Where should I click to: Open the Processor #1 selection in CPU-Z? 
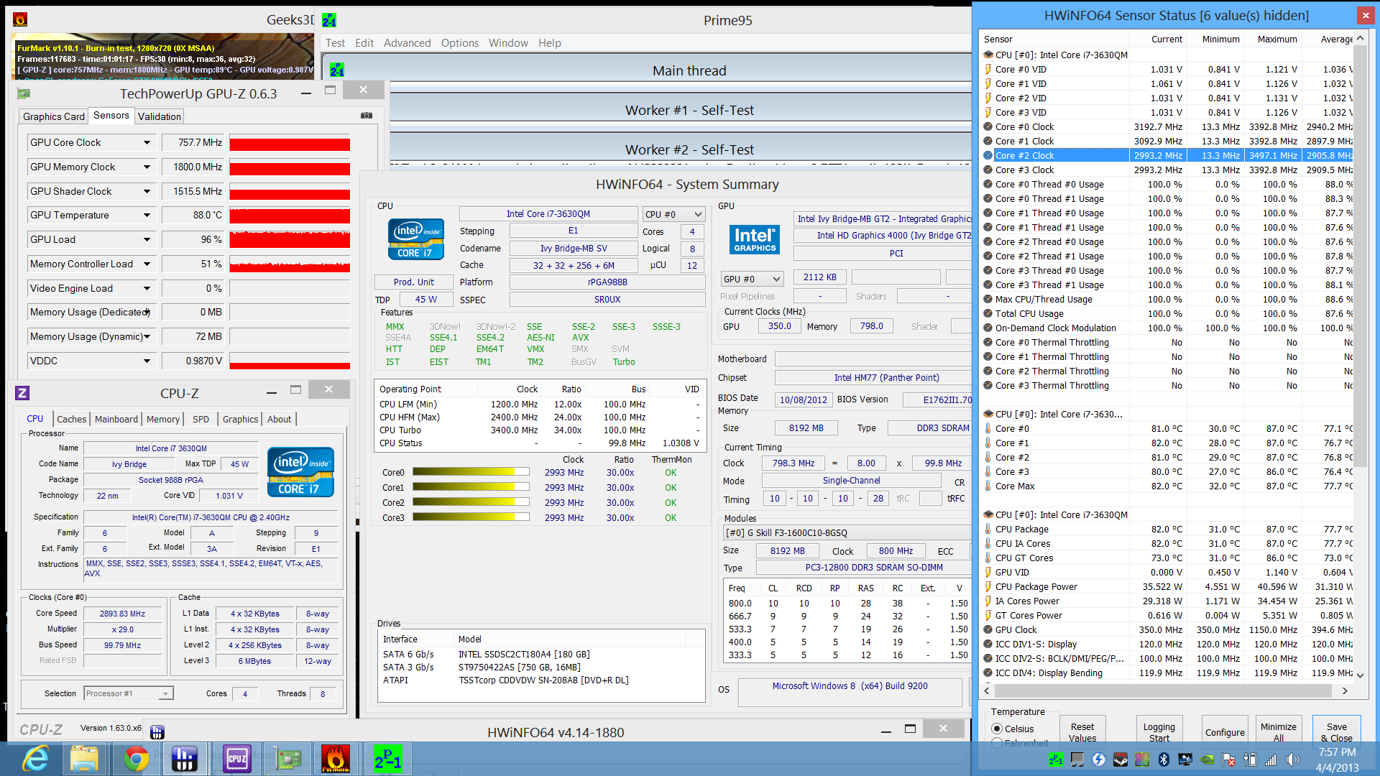point(129,693)
